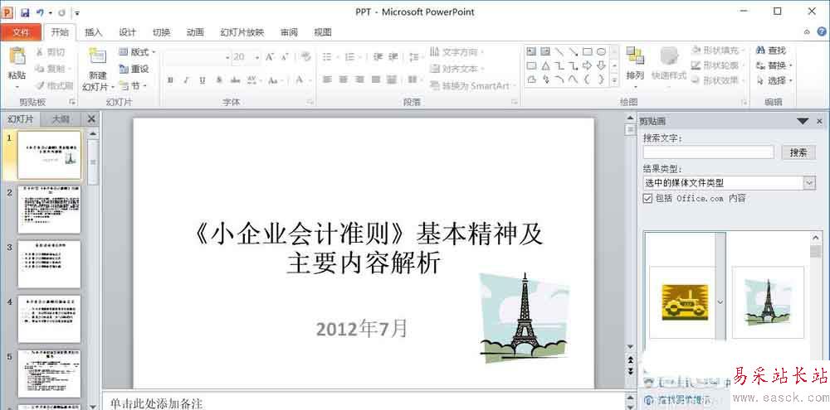Click the decrease indent icon
This screenshot has height=410, width=830.
coord(378,56)
